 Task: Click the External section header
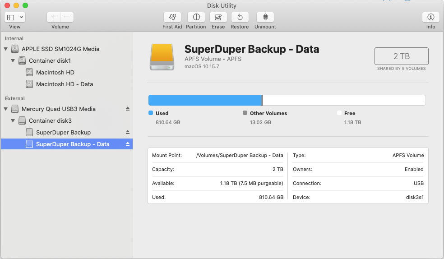[15, 98]
